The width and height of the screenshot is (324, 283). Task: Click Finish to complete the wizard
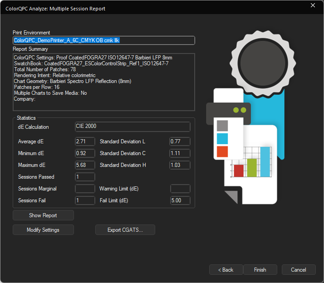[260, 269]
